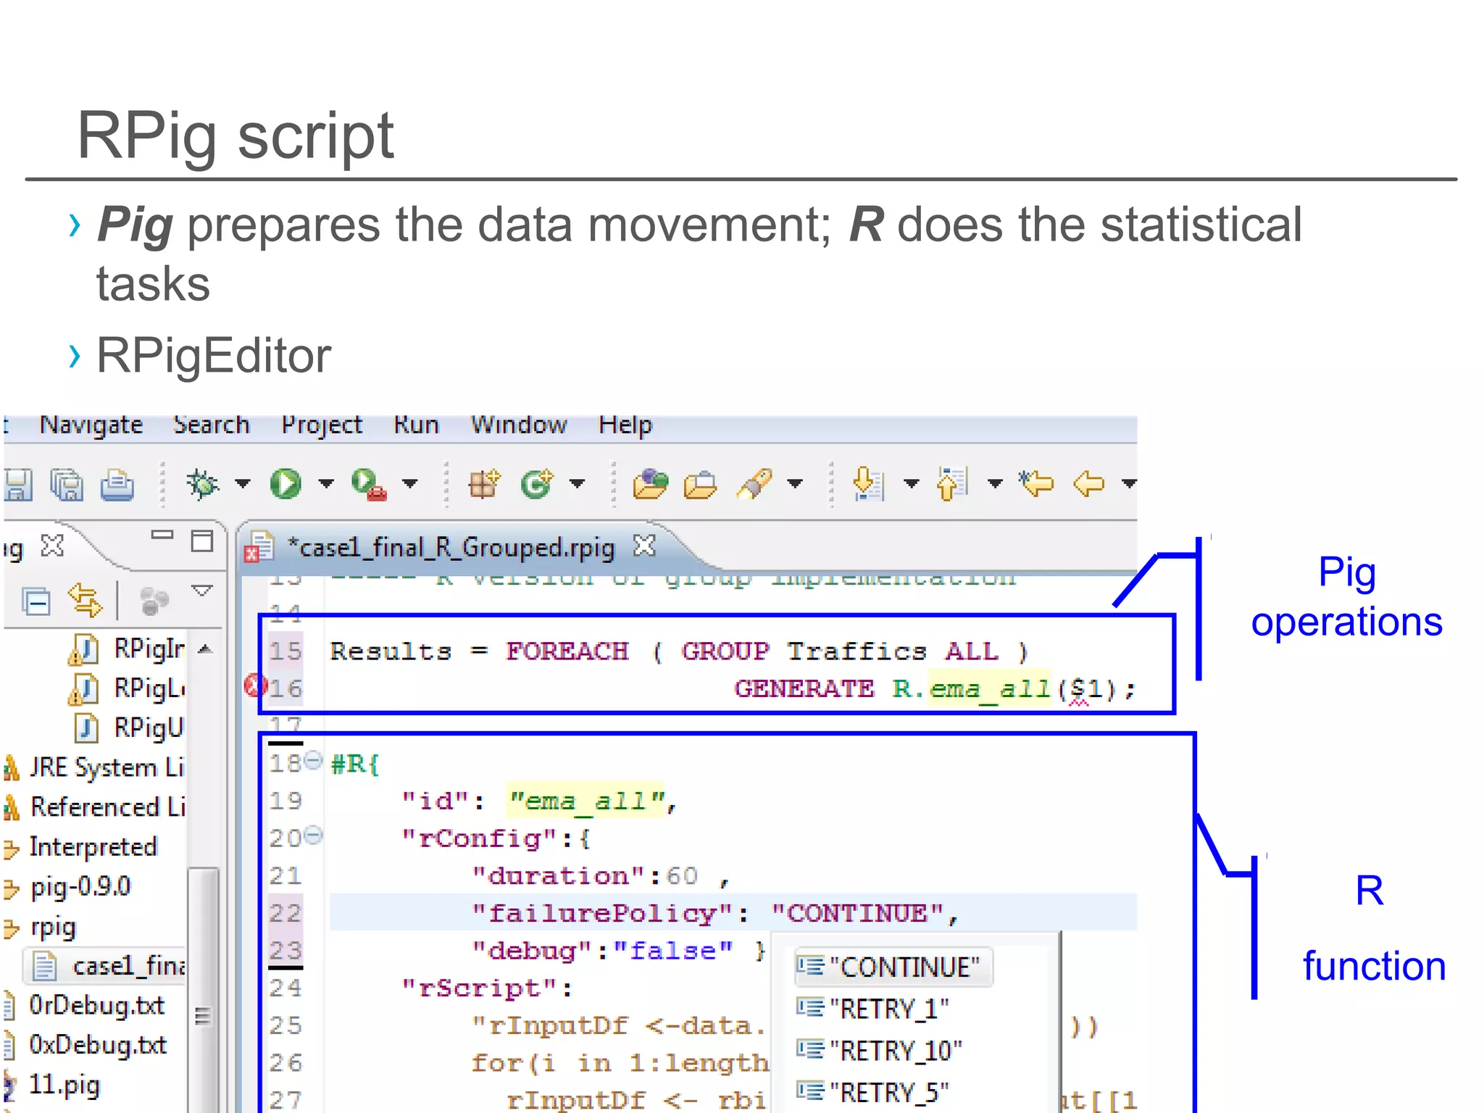Viewport: 1484px width, 1113px height.
Task: Open the Previous Annotation dropdown arrow
Action: coord(996,483)
